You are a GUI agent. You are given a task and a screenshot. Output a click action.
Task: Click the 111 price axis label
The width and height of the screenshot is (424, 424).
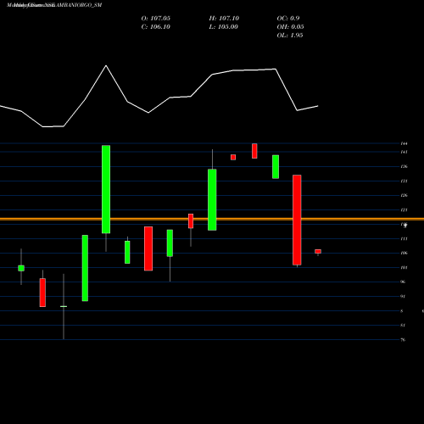[404, 239]
